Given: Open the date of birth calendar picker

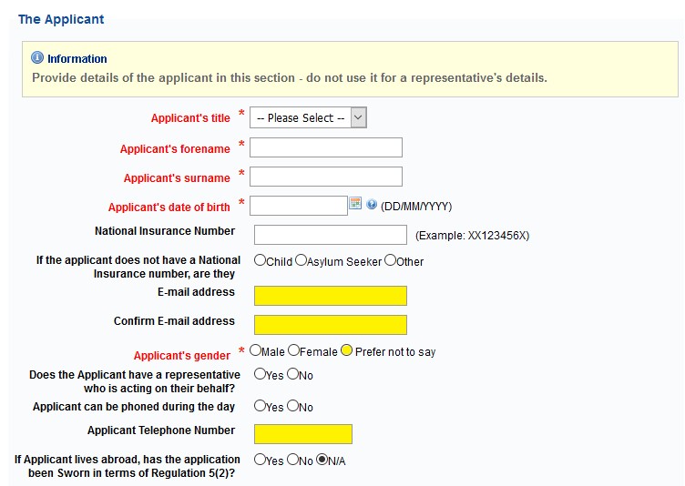Looking at the screenshot, I should [x=355, y=203].
